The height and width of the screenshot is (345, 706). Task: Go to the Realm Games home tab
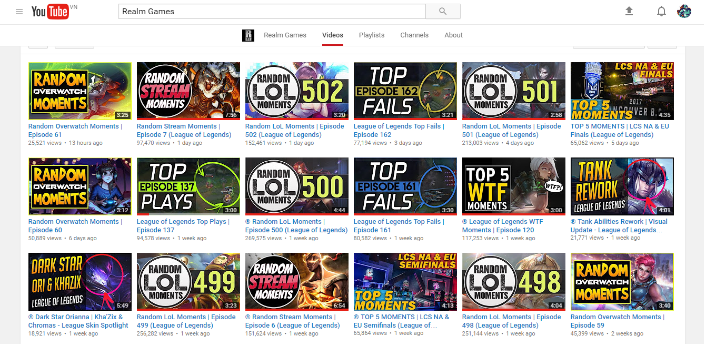click(285, 35)
